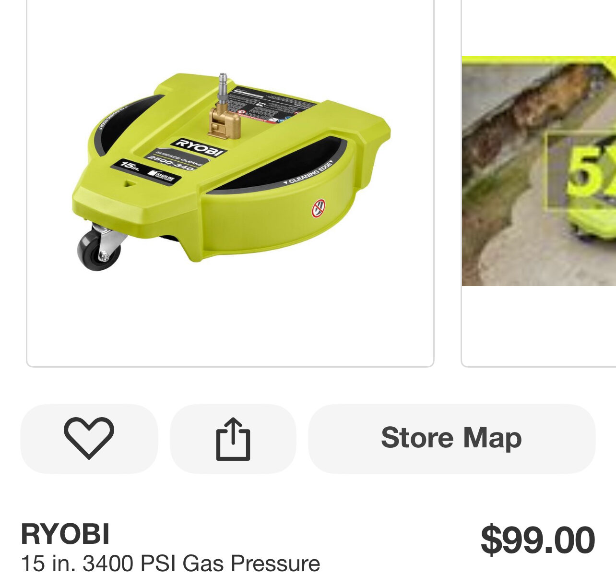Tap the black instruction sticker on the cleaner
616x576 pixels.
(x=272, y=106)
